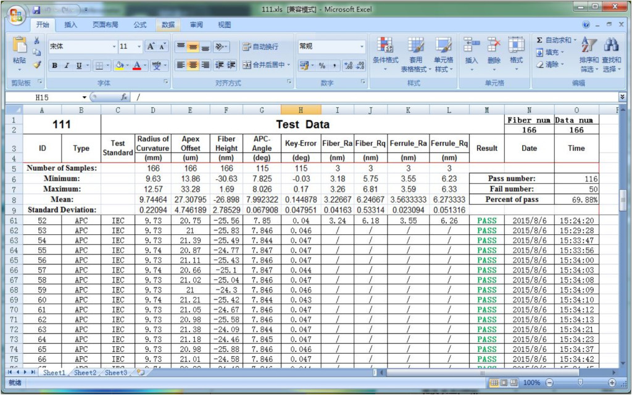
Task: Click the 合并后居中 merge button
Action: pyautogui.click(x=267, y=65)
